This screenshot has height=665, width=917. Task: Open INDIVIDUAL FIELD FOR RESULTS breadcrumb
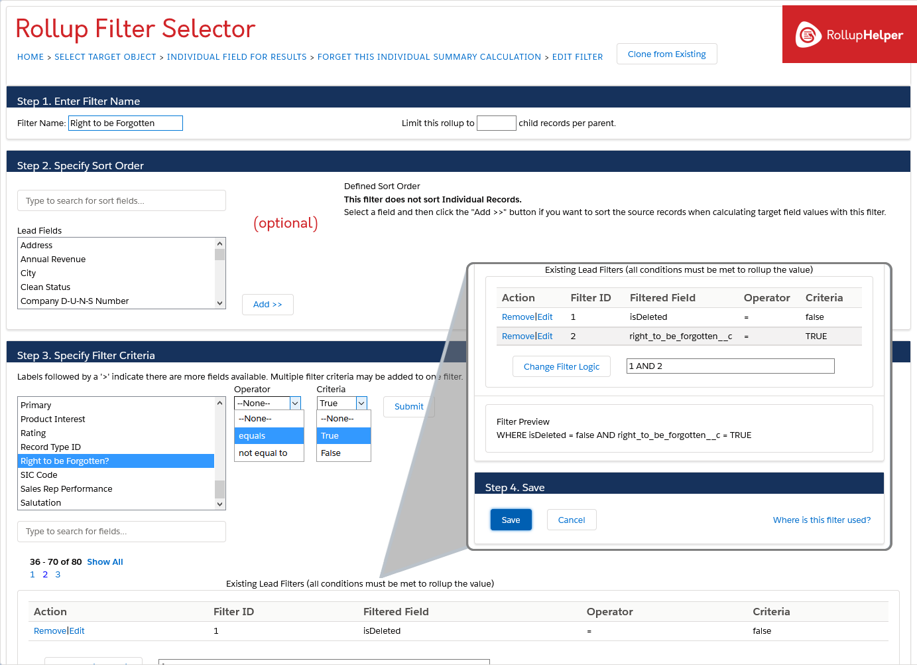pyautogui.click(x=237, y=57)
